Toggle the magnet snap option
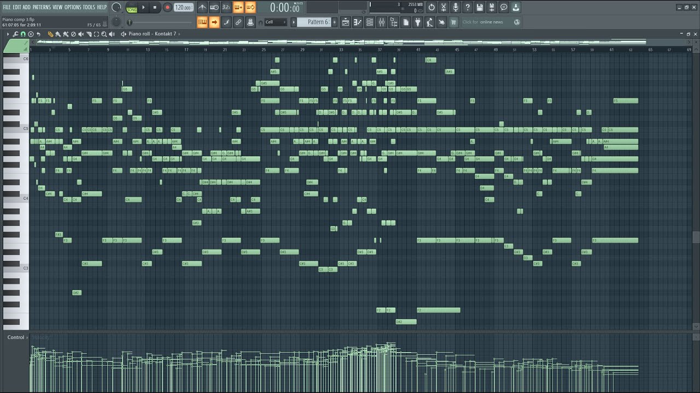The height and width of the screenshot is (393, 700). point(23,34)
